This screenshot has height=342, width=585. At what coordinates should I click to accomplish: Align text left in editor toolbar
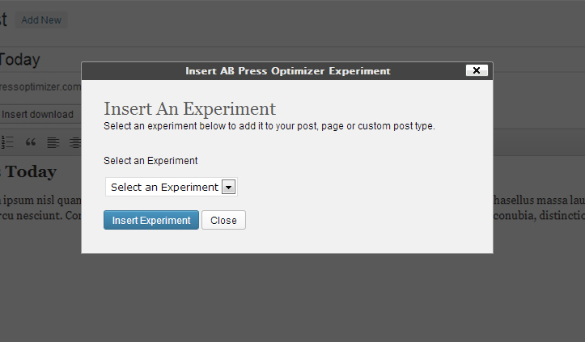click(53, 142)
